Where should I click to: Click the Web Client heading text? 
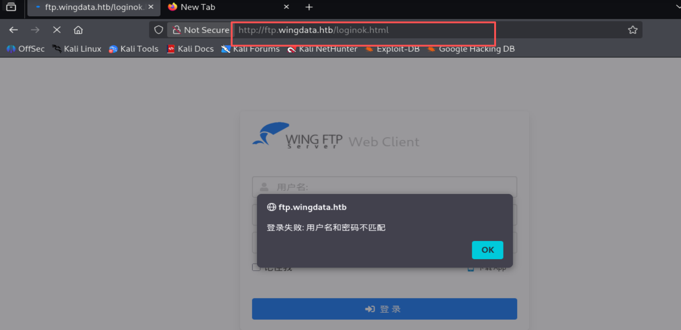coord(384,142)
